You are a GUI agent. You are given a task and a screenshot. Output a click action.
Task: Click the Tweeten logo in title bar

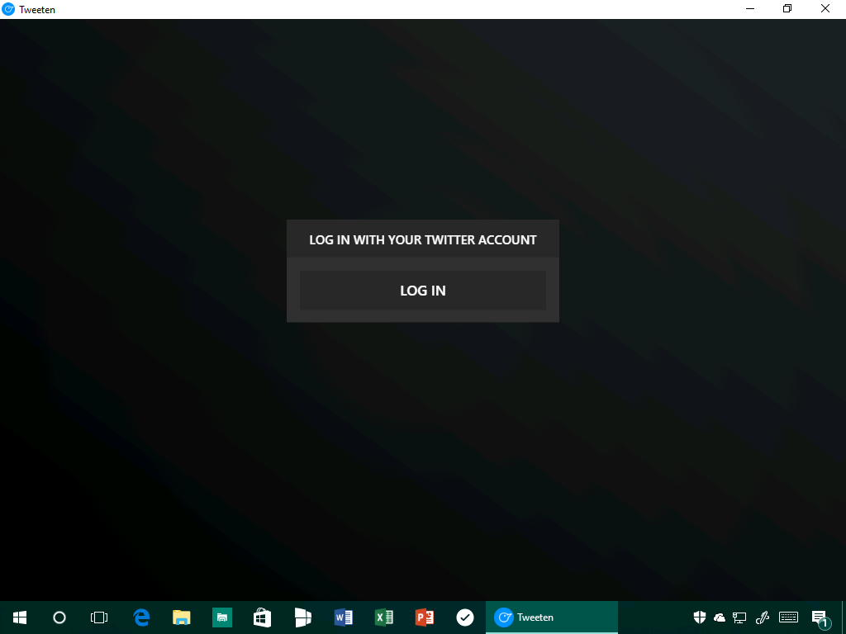[x=8, y=9]
